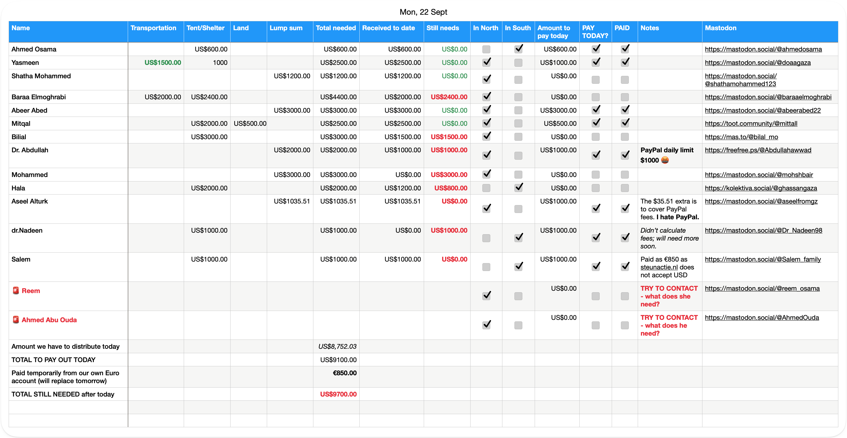This screenshot has width=847, height=438.
Task: Click the siren icon beside Ahmed Abu Ouda
Action: click(16, 320)
